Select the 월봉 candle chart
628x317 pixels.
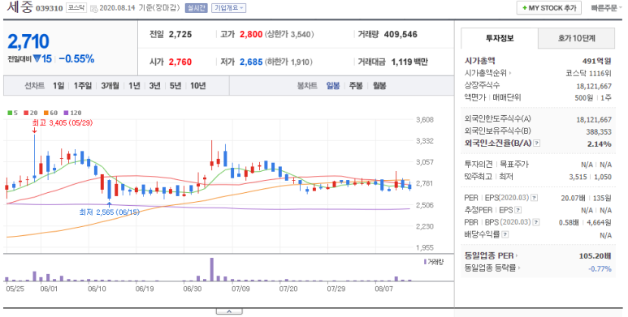pos(379,86)
